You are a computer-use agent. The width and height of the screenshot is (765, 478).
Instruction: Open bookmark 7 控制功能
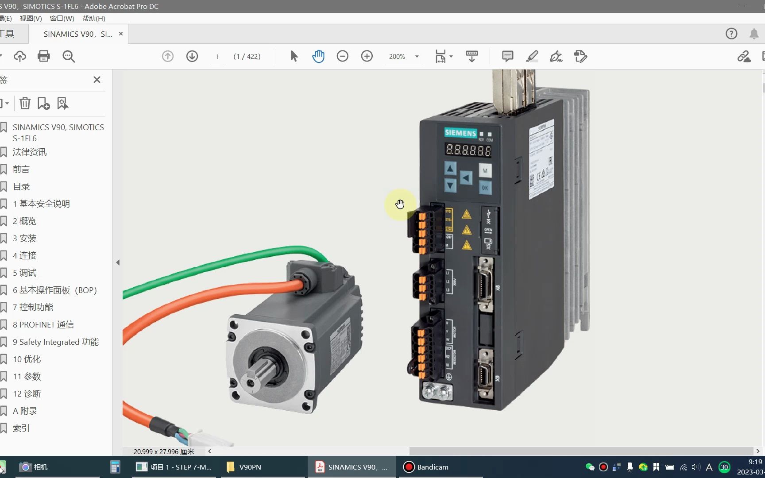coord(33,307)
